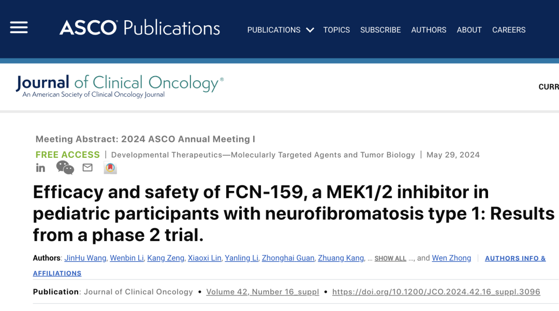Image resolution: width=559 pixels, height=311 pixels.
Task: Expand the Publications dropdown menu
Action: pos(280,30)
